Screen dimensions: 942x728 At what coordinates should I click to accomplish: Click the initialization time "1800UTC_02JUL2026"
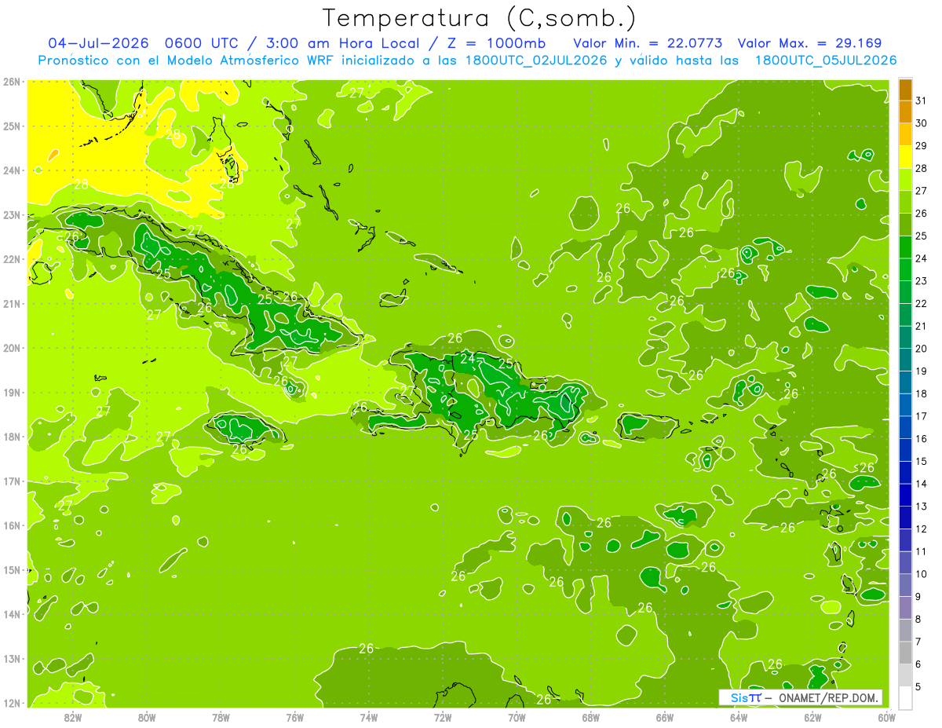click(537, 60)
